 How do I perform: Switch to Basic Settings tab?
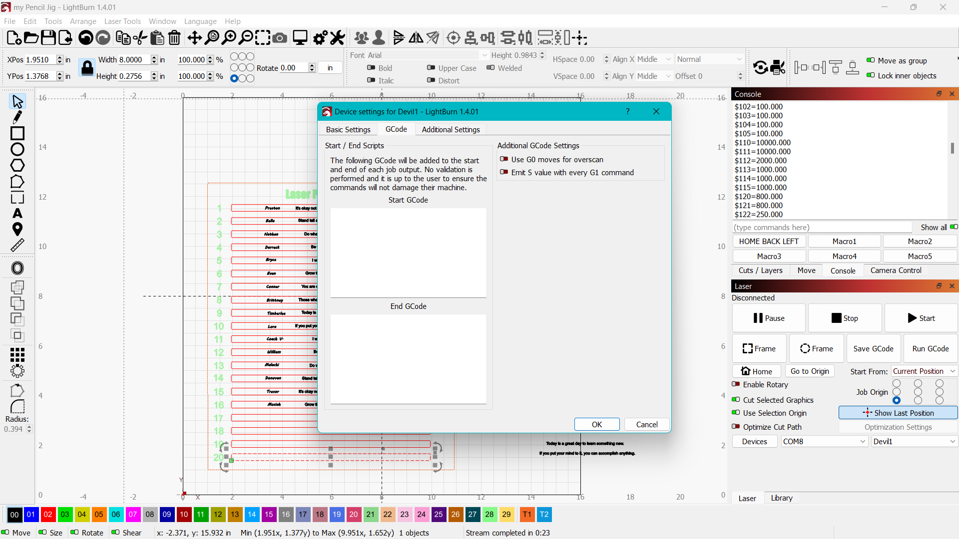coord(348,129)
